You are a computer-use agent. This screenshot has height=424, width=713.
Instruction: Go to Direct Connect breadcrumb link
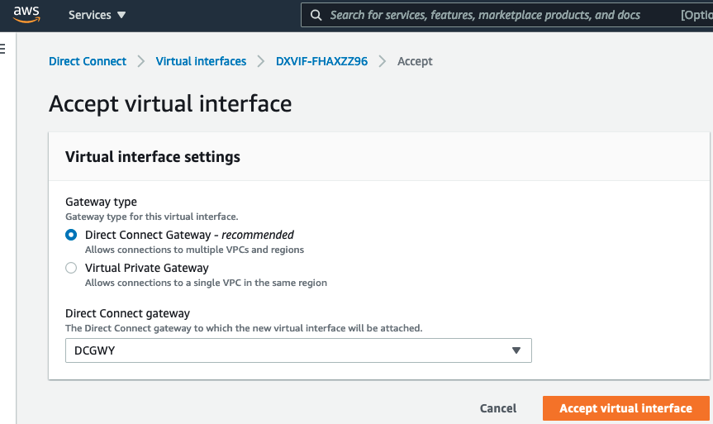(88, 61)
